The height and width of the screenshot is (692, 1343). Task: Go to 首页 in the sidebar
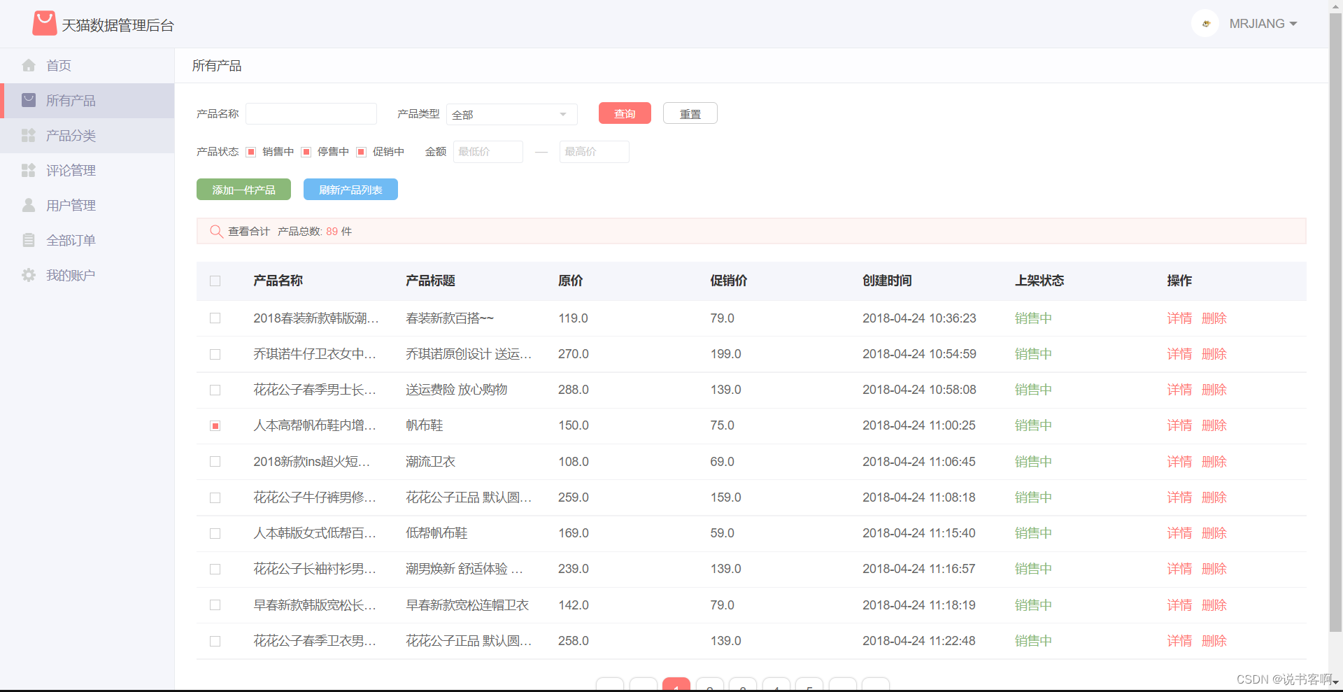87,66
